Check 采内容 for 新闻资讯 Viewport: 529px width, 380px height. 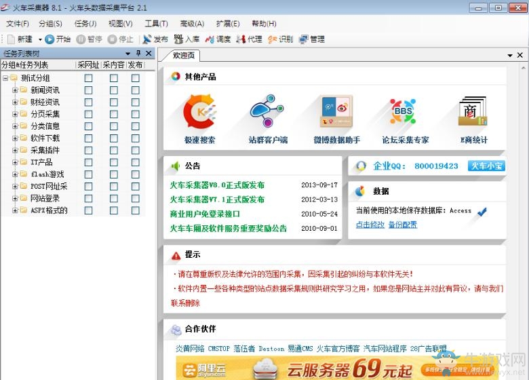(x=114, y=90)
